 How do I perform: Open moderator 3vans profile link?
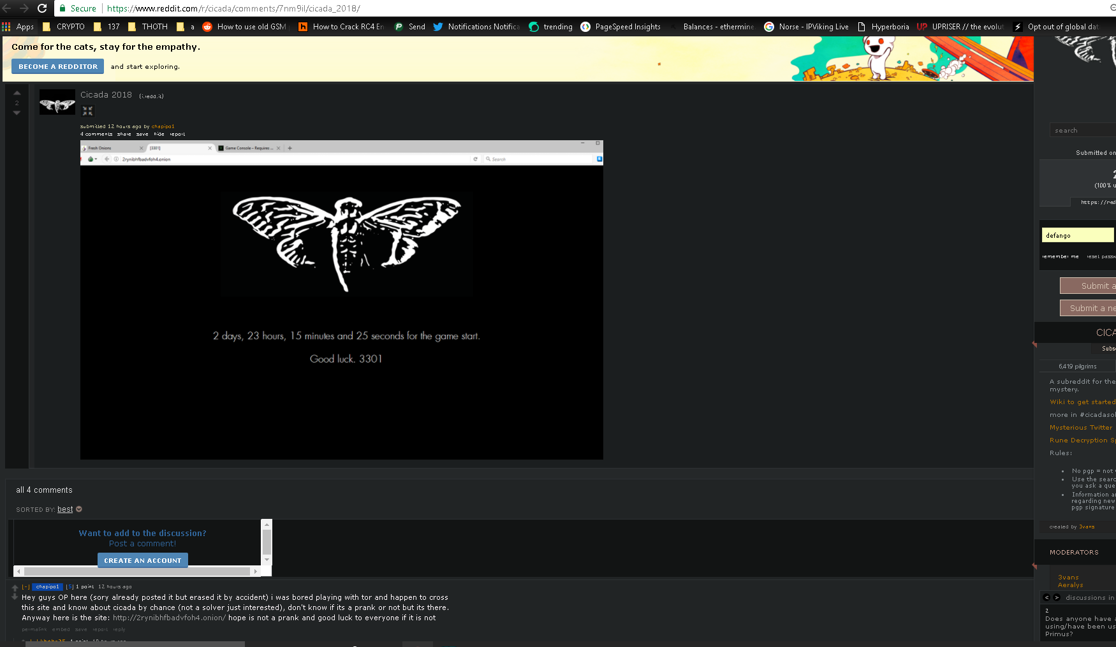pos(1068,578)
